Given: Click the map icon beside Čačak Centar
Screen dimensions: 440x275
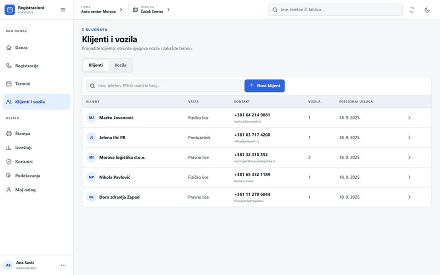Looking at the screenshot, I should (x=135, y=10).
